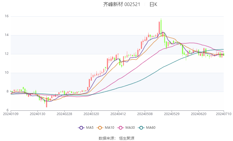The height and width of the screenshot is (141, 233).
Task: Click the 20240710 date axis label
Action: (x=224, y=114)
